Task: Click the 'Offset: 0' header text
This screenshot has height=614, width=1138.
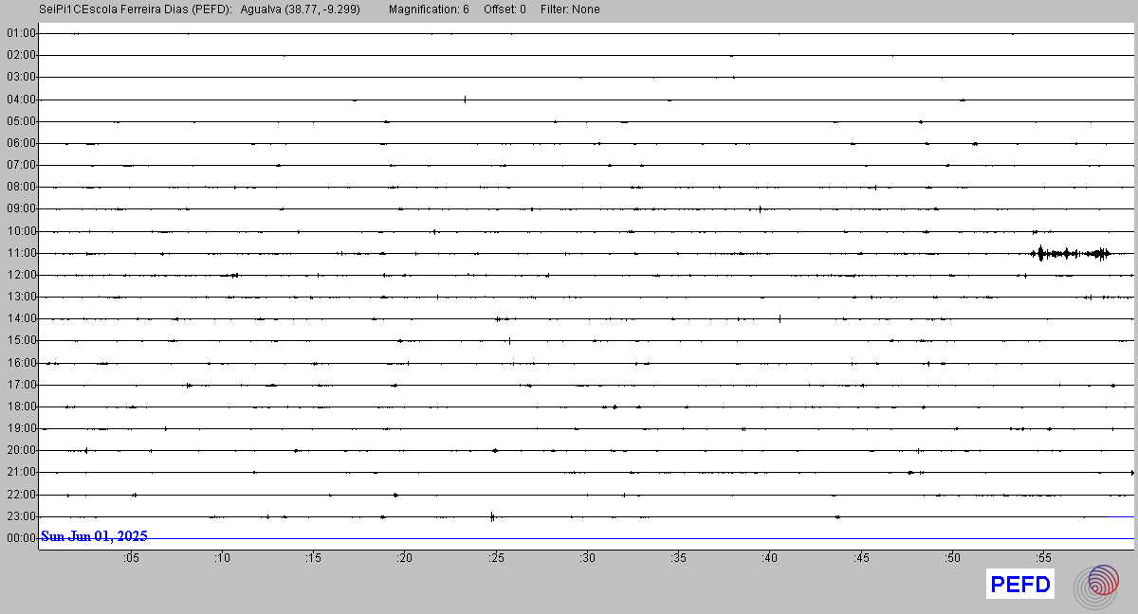Action: tap(504, 9)
